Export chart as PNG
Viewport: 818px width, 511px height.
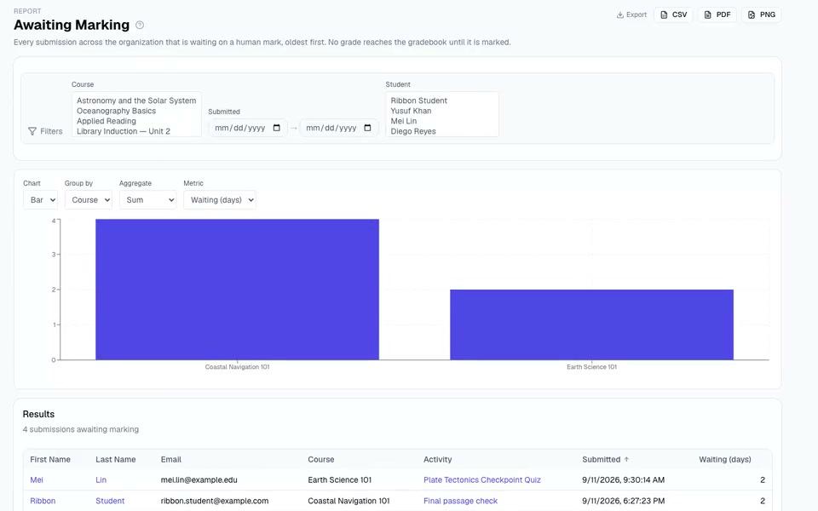tap(761, 14)
